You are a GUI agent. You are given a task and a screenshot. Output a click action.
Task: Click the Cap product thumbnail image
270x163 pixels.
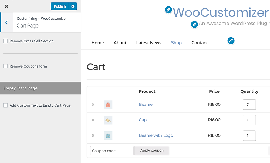click(x=108, y=120)
